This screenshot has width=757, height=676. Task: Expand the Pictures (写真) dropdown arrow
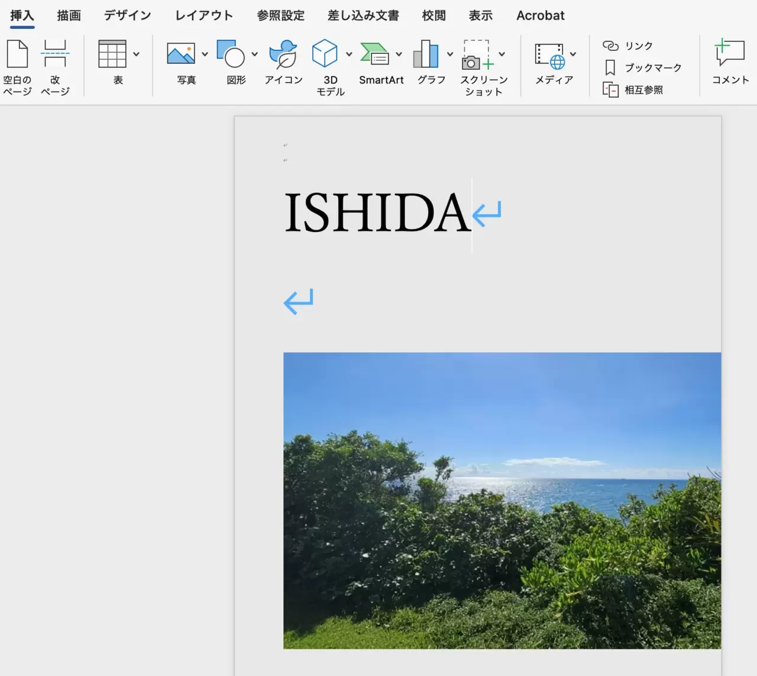205,54
